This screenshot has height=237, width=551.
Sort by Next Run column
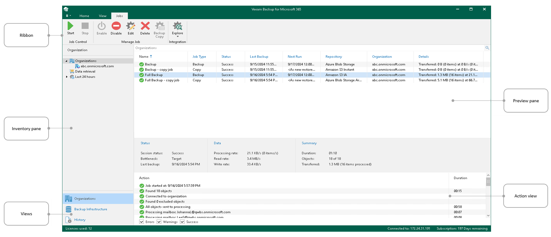point(295,57)
